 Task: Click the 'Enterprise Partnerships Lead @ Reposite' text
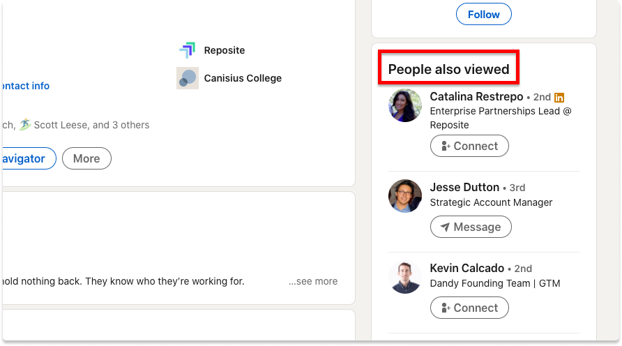(501, 118)
